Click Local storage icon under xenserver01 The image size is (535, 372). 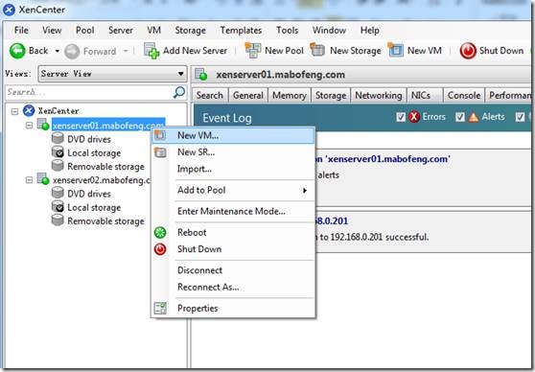(x=58, y=151)
